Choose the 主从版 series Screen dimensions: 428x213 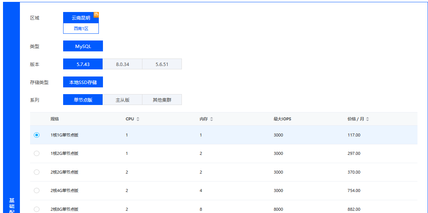[x=123, y=100]
